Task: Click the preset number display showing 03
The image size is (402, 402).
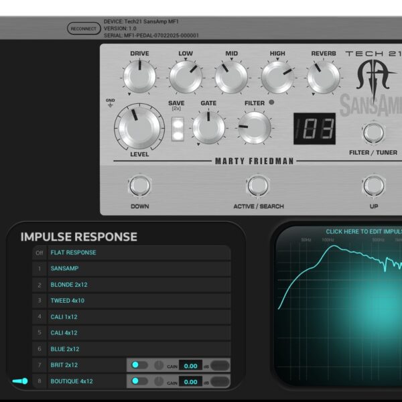Action: [x=315, y=129]
